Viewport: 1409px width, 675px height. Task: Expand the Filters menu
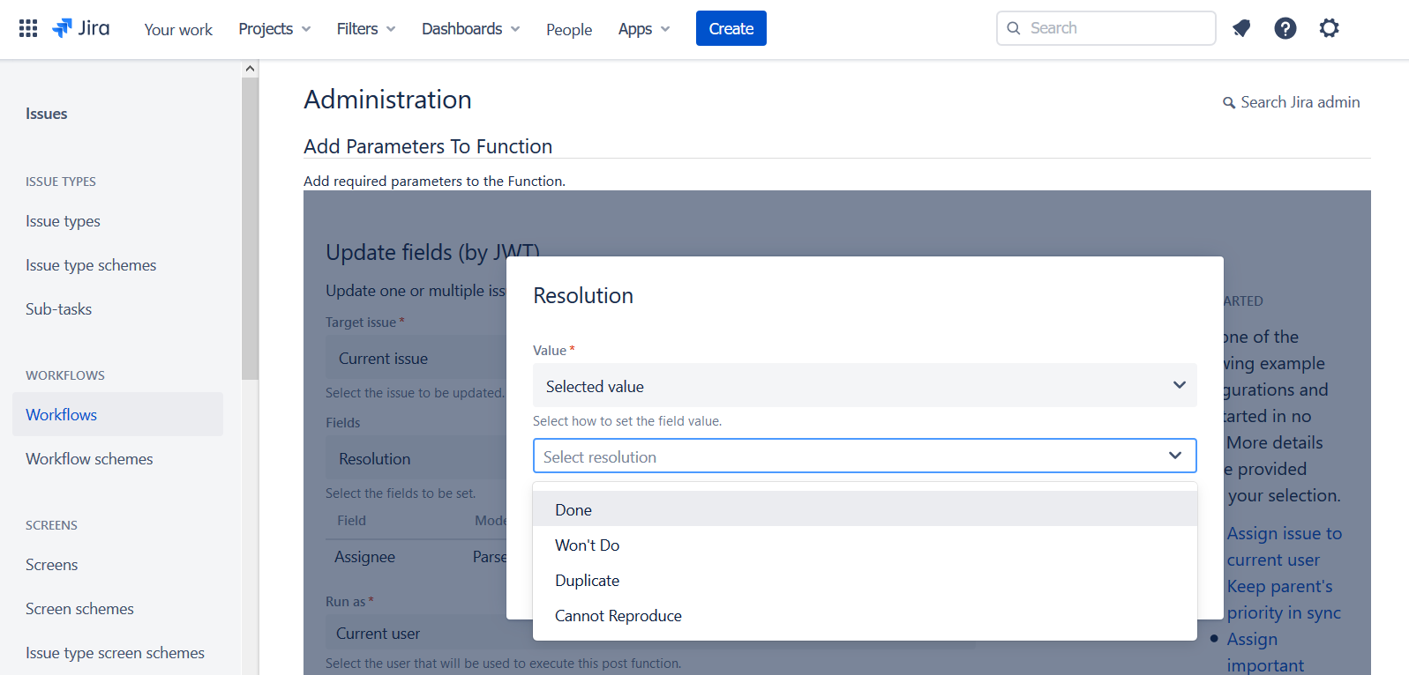366,29
